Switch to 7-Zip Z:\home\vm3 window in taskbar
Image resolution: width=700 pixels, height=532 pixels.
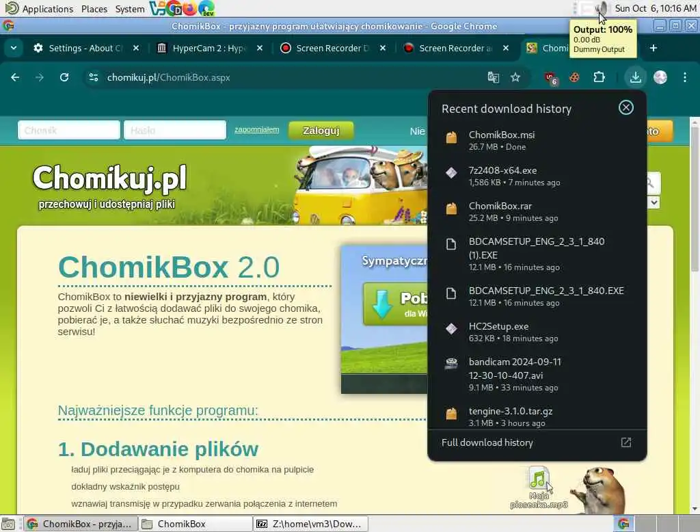click(x=311, y=524)
